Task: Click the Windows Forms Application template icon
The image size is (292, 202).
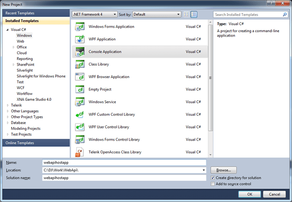Action: [79, 26]
